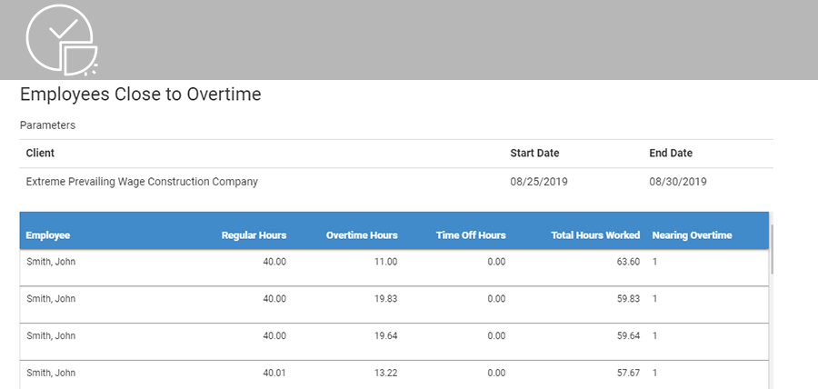Click the End Date parameter header
Image resolution: width=818 pixels, height=389 pixels.
[x=671, y=154]
